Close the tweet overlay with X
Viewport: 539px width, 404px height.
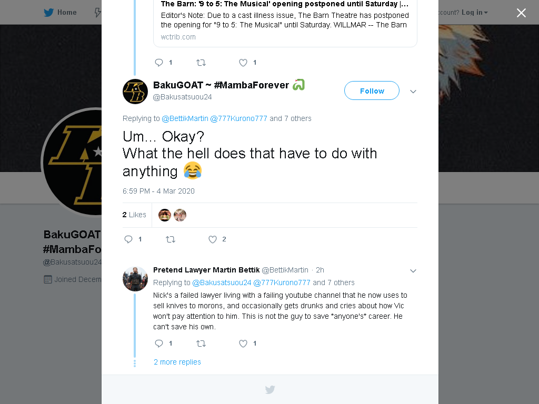521,13
